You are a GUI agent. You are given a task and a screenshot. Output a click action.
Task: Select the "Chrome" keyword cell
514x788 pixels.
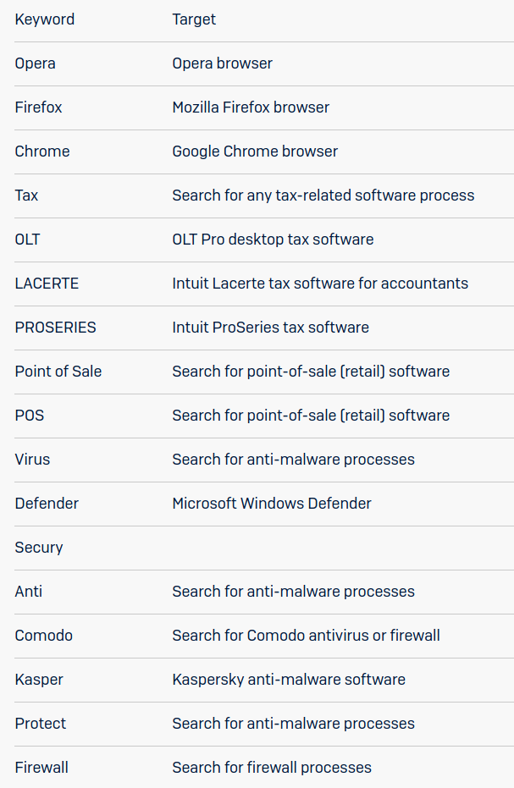(42, 152)
